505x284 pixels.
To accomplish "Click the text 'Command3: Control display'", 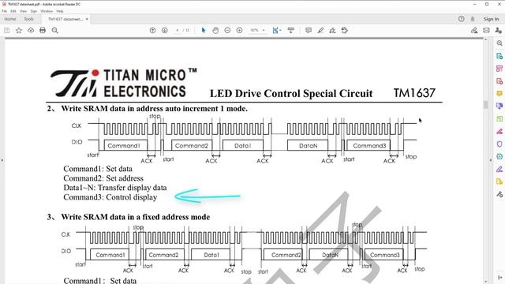I will click(110, 197).
